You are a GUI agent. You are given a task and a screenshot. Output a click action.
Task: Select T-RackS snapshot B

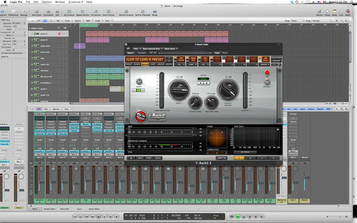coord(251,158)
